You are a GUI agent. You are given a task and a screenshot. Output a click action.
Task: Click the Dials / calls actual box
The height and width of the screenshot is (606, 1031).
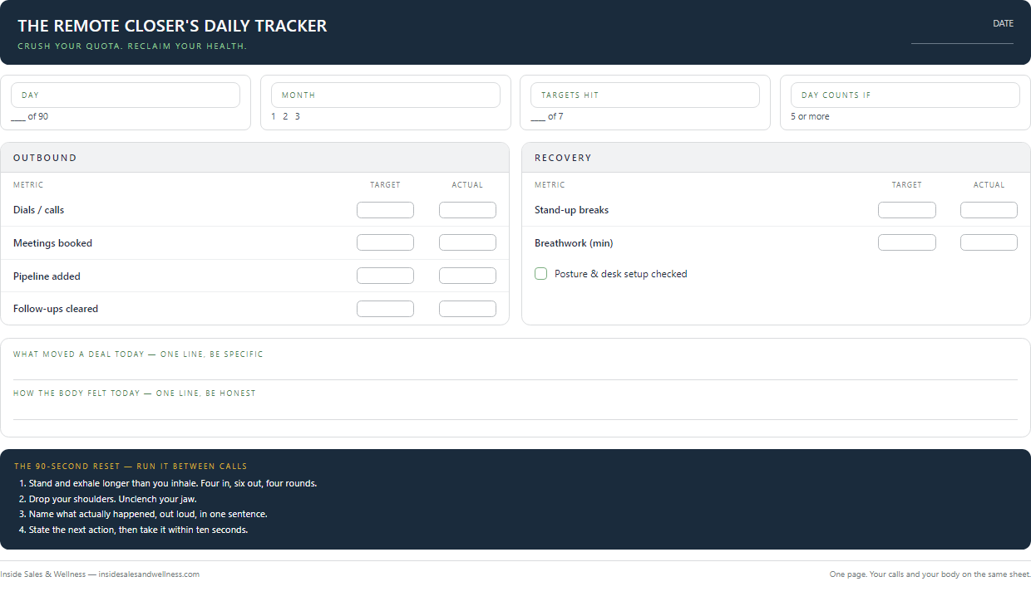[467, 210]
